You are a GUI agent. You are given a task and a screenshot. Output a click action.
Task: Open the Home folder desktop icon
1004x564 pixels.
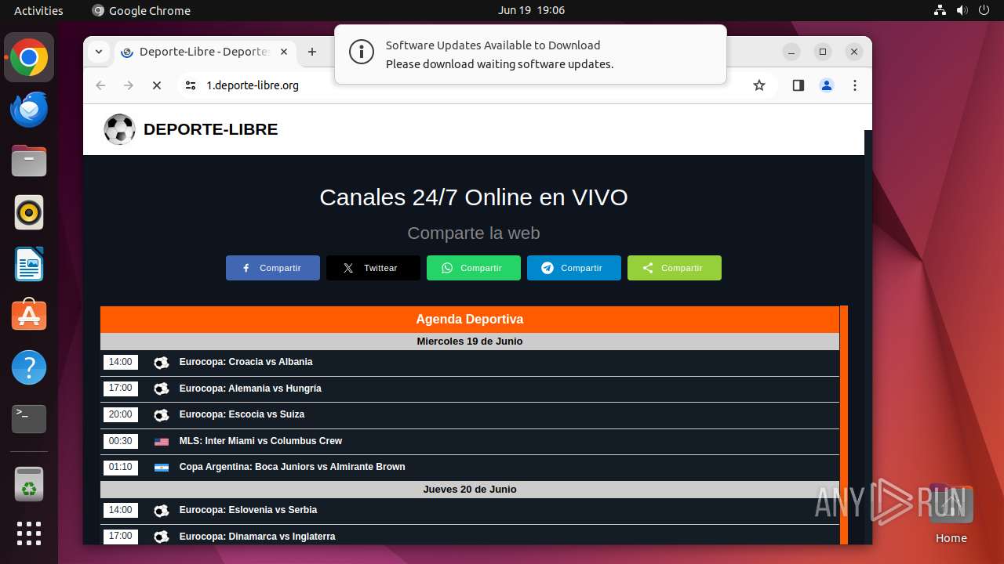[x=951, y=515]
